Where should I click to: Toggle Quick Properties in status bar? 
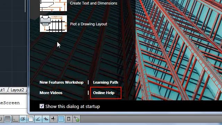coord(69,119)
